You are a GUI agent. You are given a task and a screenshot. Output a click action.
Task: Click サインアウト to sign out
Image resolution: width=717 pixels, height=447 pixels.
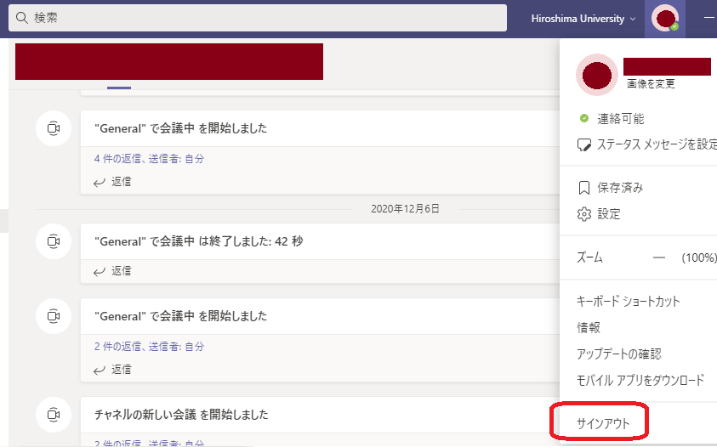[600, 422]
